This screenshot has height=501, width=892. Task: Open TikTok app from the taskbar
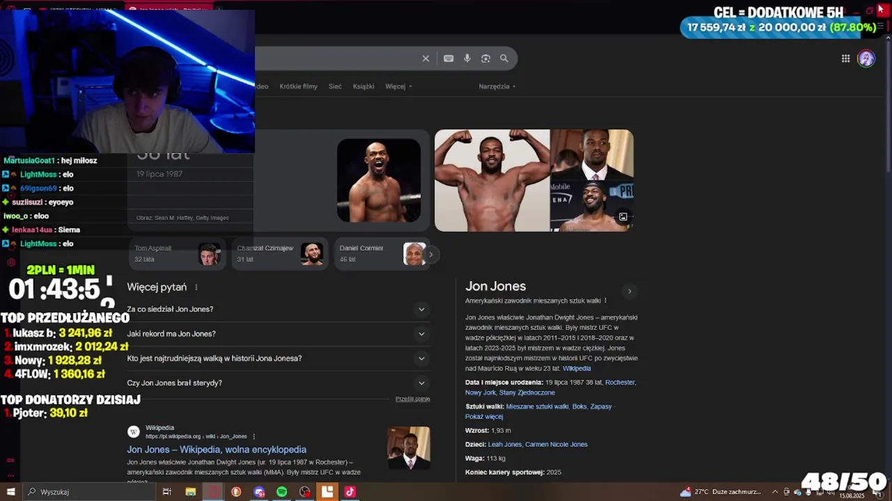point(350,492)
